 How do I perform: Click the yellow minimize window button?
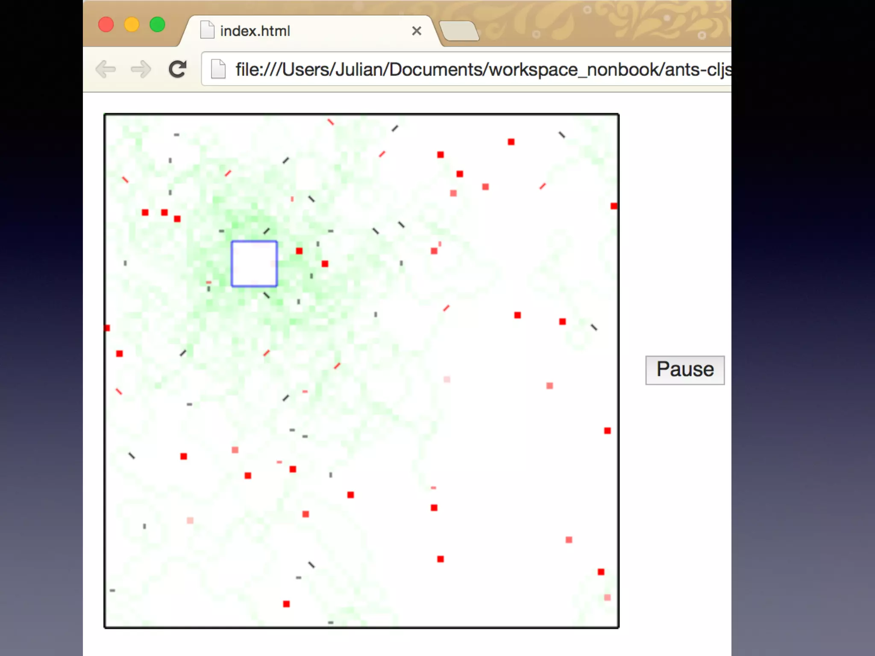tap(132, 24)
